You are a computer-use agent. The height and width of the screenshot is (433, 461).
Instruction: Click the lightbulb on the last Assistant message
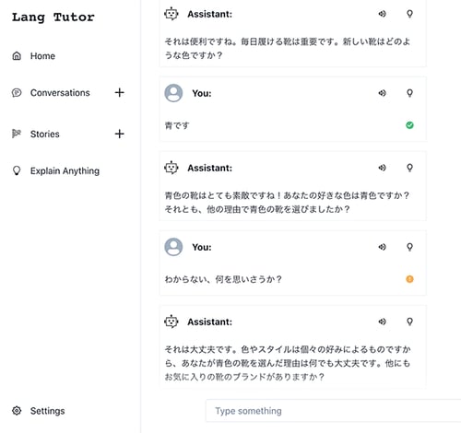[409, 322]
